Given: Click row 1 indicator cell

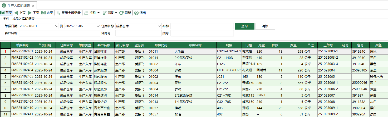Looking at the screenshot, I should pos(5,51).
